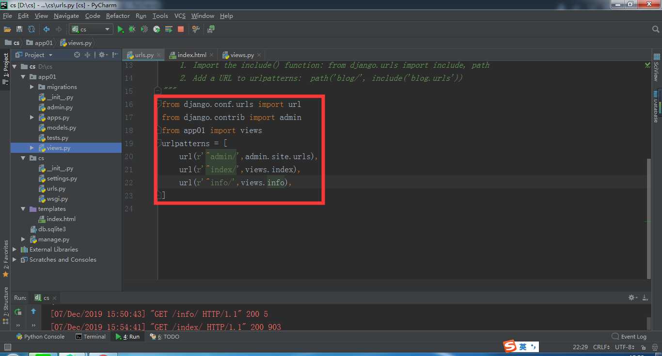
Task: Change CRLF line separator in status bar
Action: (602, 347)
